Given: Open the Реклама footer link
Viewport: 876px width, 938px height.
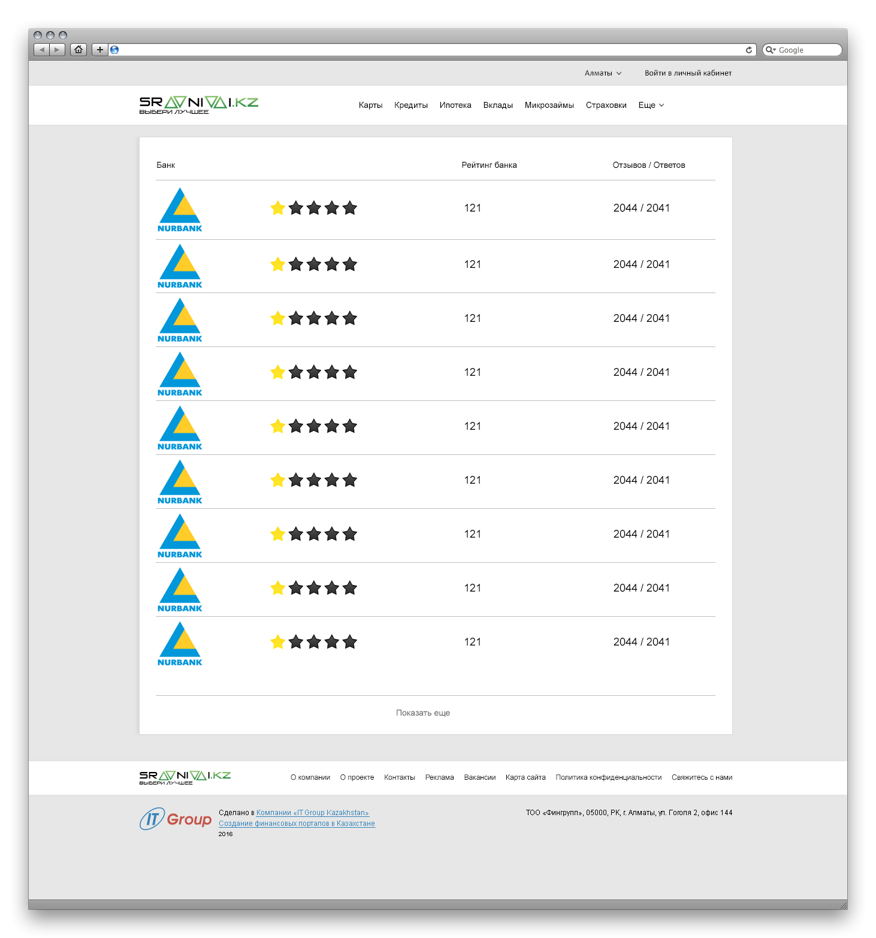Looking at the screenshot, I should click(440, 777).
